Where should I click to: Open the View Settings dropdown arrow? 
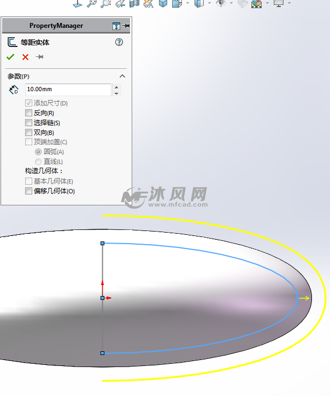tap(290, 3)
